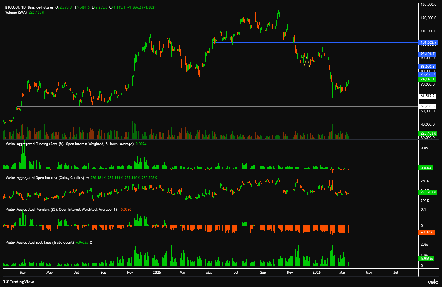Select the yellow zigzag drawing on the price chart
Screen dimensions: 442x287
click(306, 61)
